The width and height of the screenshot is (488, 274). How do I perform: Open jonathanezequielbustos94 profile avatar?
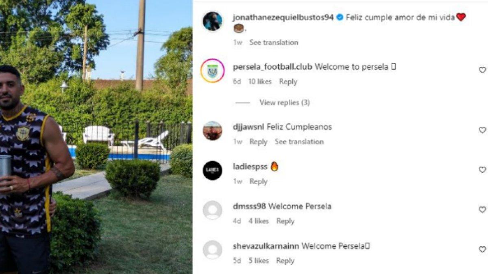coord(212,21)
